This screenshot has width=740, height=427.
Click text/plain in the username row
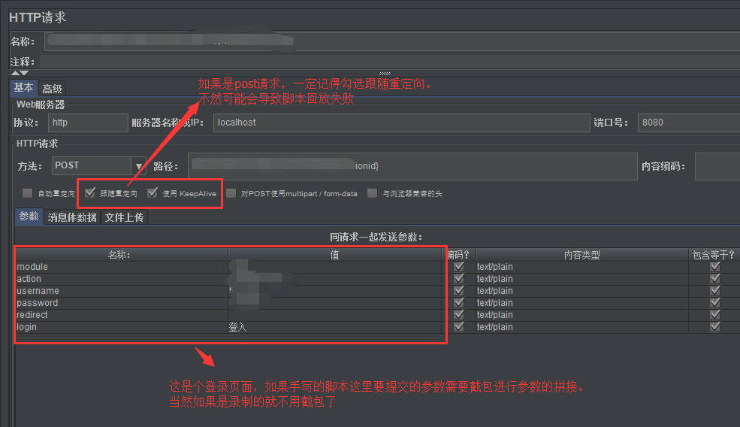(494, 291)
